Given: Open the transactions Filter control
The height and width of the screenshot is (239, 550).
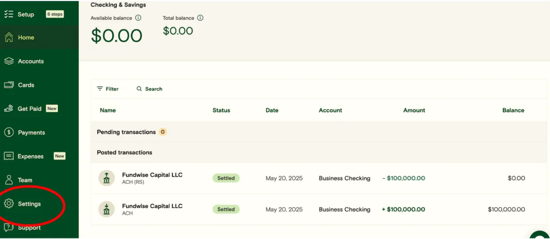Looking at the screenshot, I should tap(108, 89).
